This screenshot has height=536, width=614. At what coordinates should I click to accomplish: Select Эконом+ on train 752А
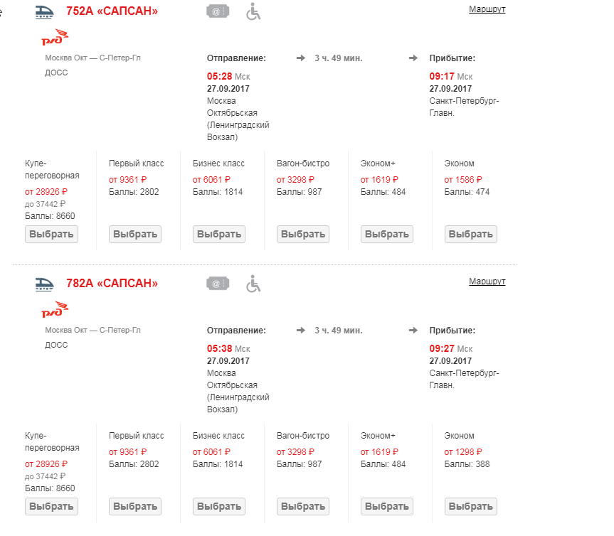(x=386, y=234)
